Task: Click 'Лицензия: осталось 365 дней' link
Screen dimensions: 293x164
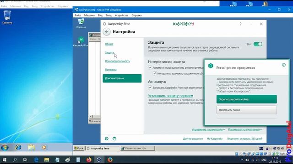Action: pyautogui.click(x=244, y=138)
